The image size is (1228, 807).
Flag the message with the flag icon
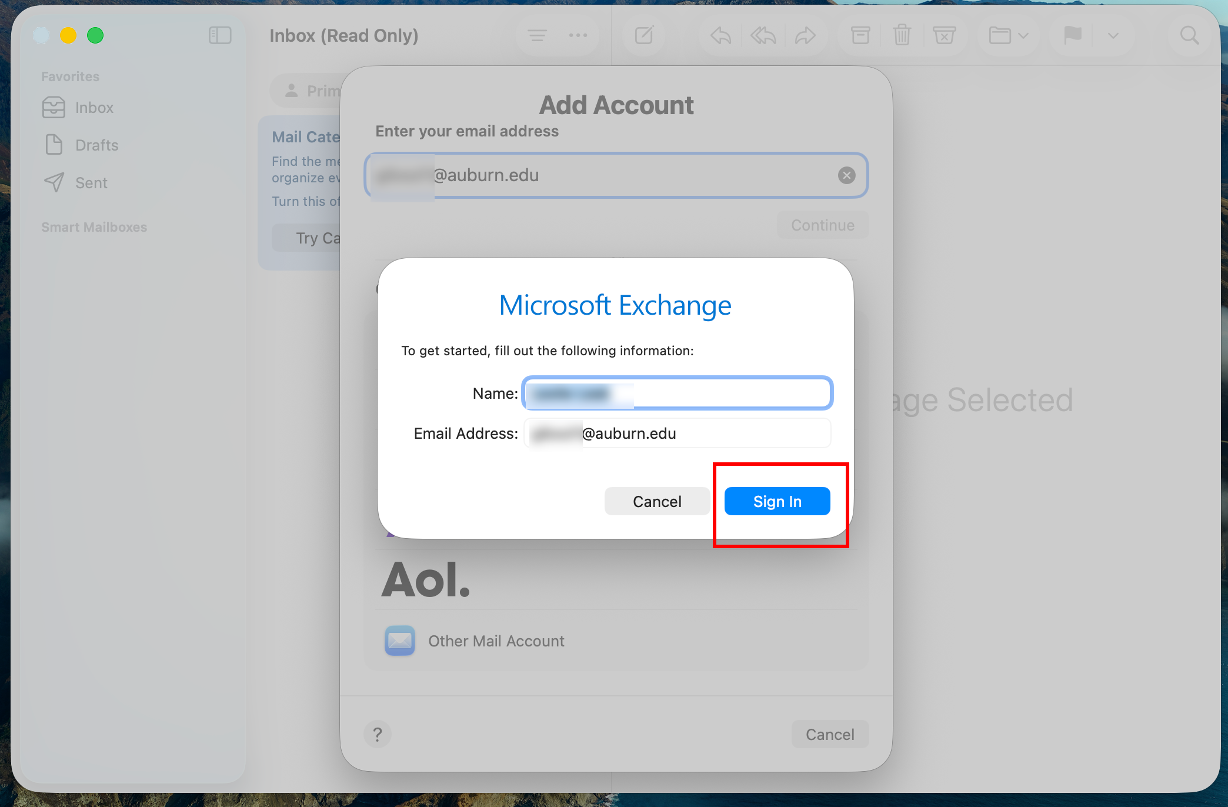point(1073,35)
